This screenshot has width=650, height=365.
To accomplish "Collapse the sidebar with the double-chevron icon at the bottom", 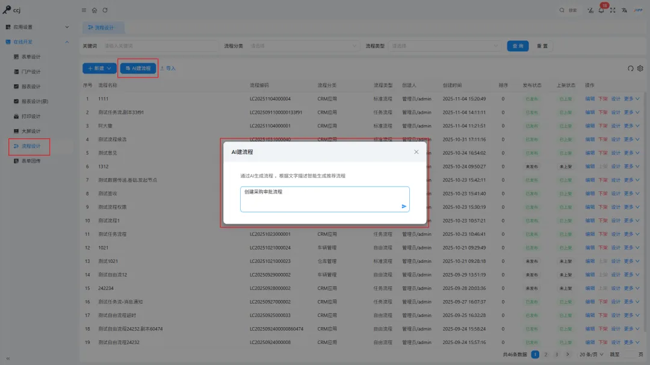I will click(x=8, y=358).
